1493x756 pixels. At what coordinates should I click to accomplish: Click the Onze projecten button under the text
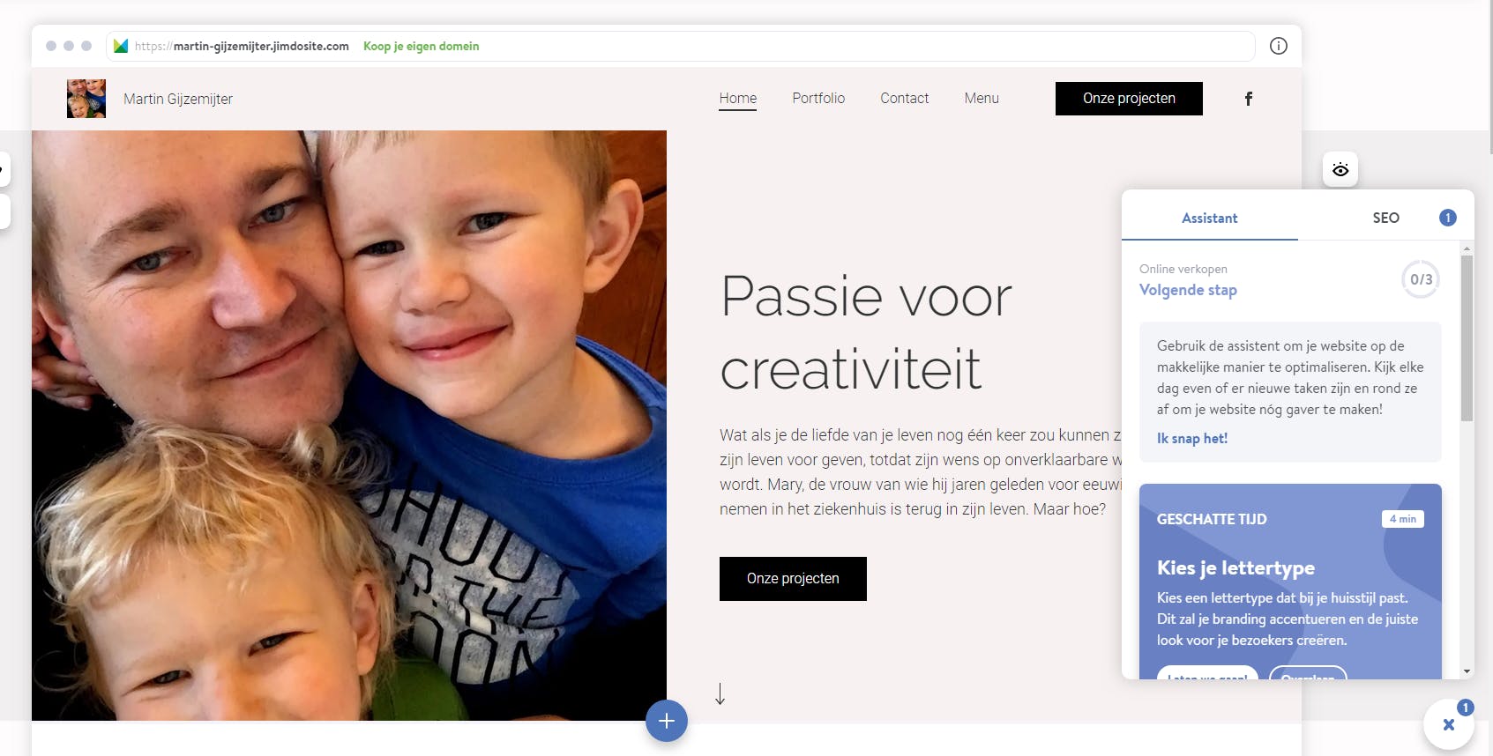click(x=793, y=579)
